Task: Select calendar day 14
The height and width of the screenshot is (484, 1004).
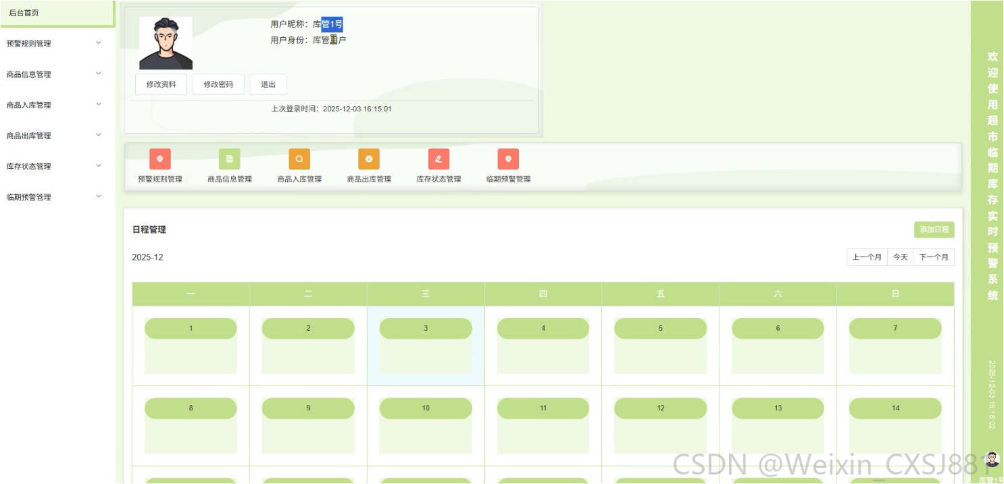Action: [x=895, y=408]
